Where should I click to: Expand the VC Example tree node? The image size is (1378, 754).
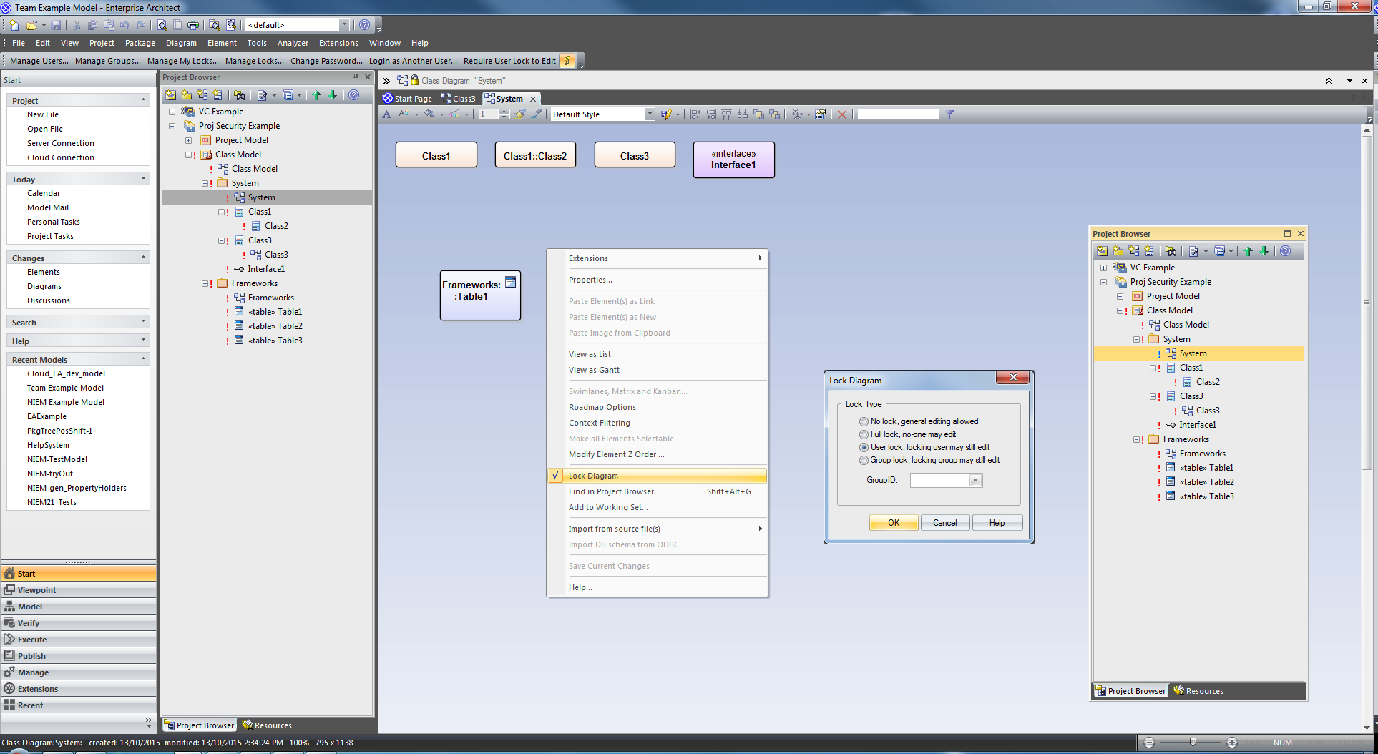click(x=172, y=112)
